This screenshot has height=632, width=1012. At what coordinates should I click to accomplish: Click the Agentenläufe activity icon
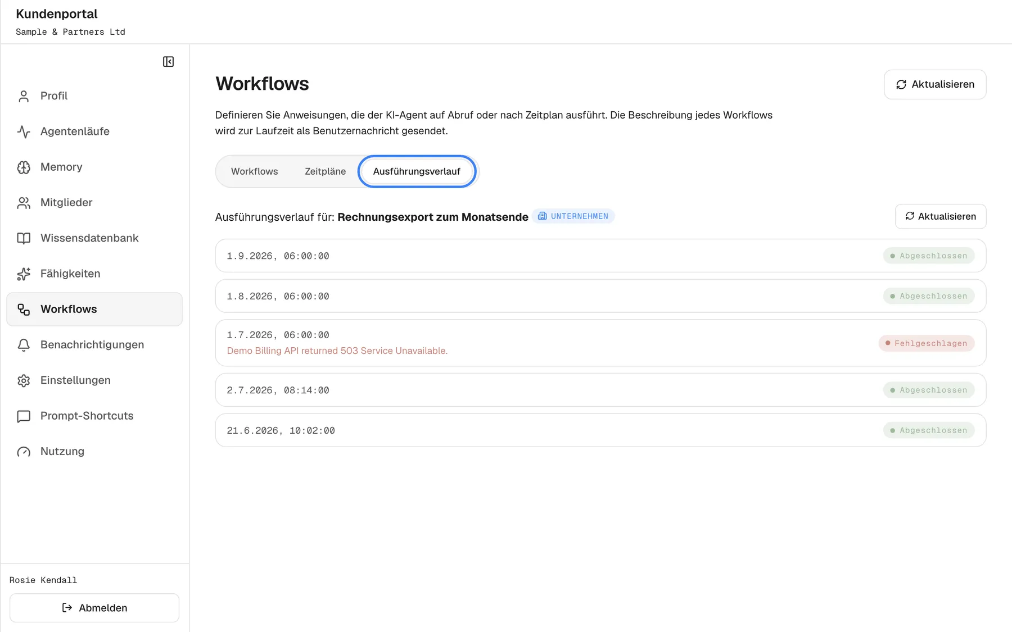[24, 131]
